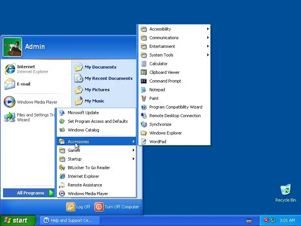Click Set Program Access and Defaults icon
Screen dimensions: 301x226
tap(62, 121)
